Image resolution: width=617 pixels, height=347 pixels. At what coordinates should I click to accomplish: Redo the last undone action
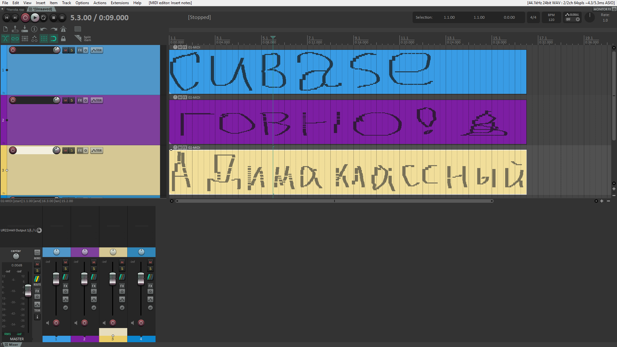click(54, 29)
